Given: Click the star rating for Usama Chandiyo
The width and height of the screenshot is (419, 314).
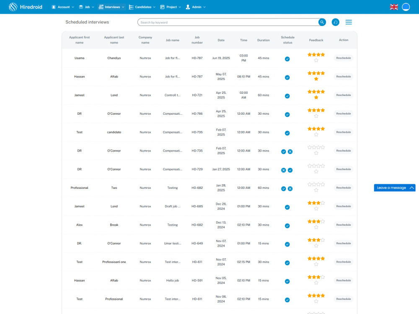Looking at the screenshot, I should (x=316, y=57).
